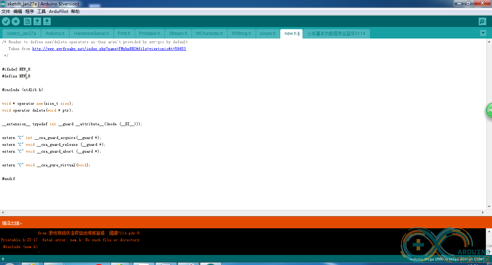Click the 'Arduino Mega 2560 or Mega ADK' board label
Screen dimensions: 492x265
(x=447, y=259)
